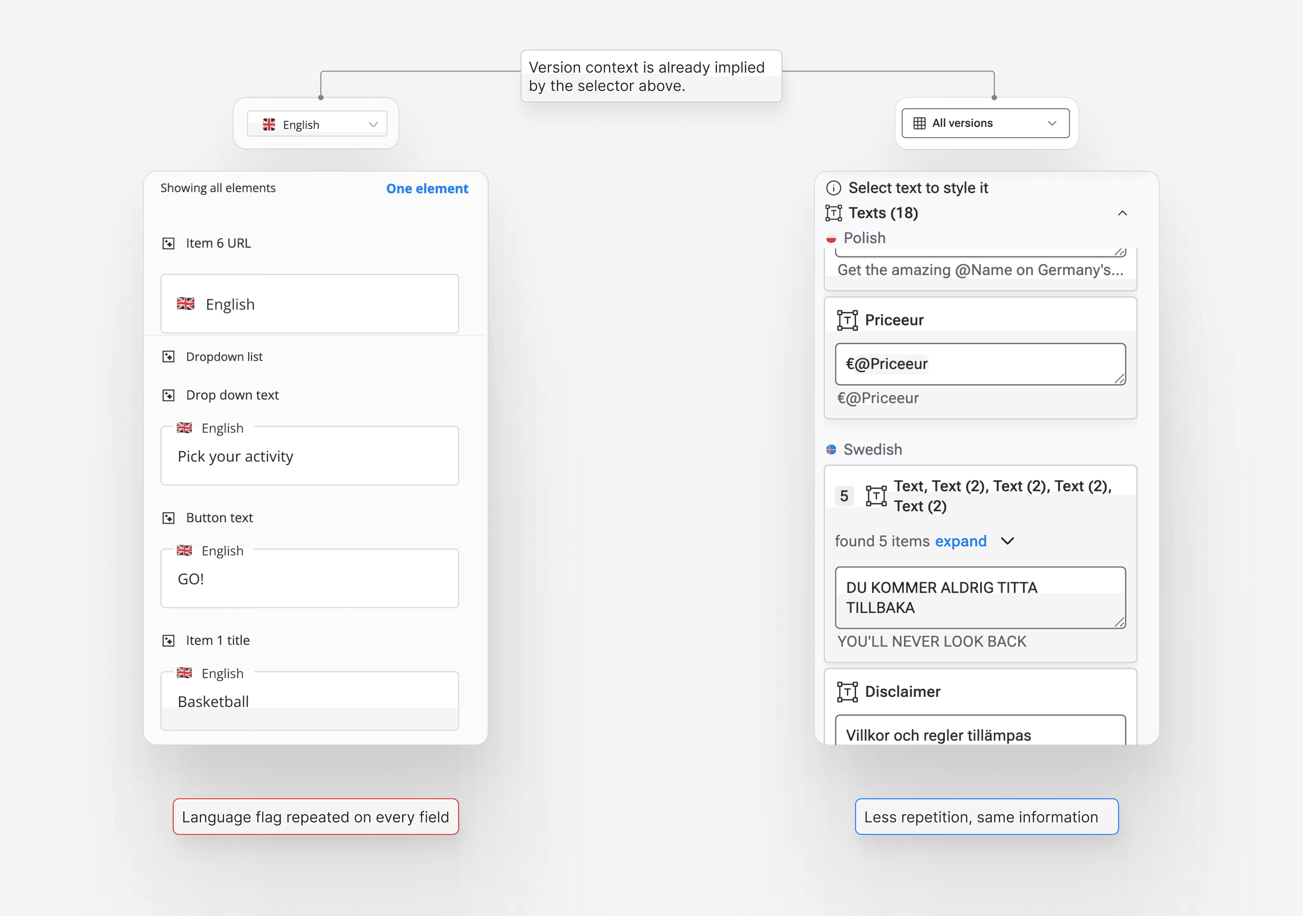Collapse the Texts (18) section chevron

point(1122,213)
